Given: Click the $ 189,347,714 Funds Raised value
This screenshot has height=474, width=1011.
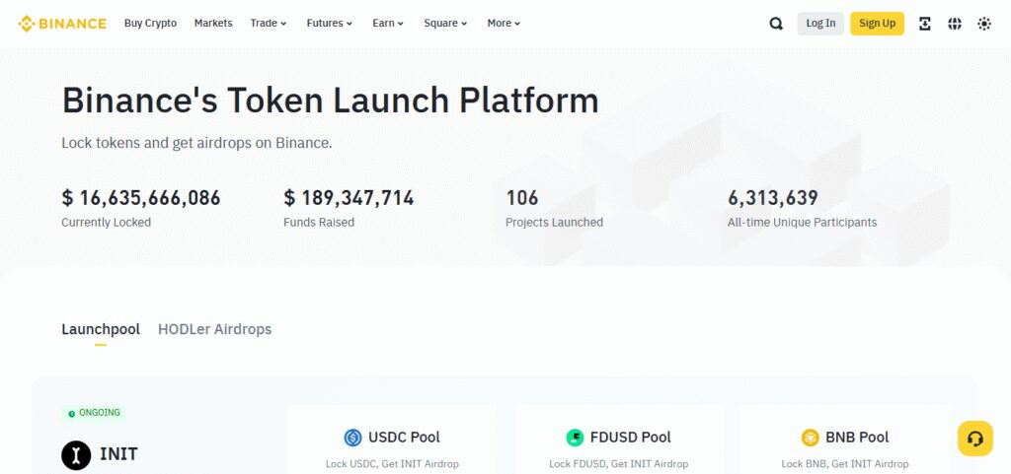Looking at the screenshot, I should point(349,198).
